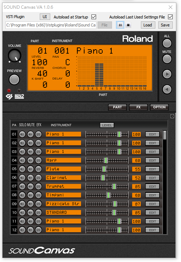This screenshot has height=262, width=181.
Task: Click the UI button
Action: pos(45,17)
